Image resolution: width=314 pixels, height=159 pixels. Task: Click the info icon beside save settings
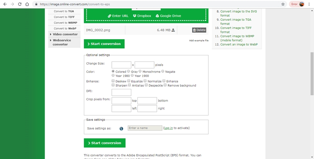pyautogui.click(x=121, y=128)
